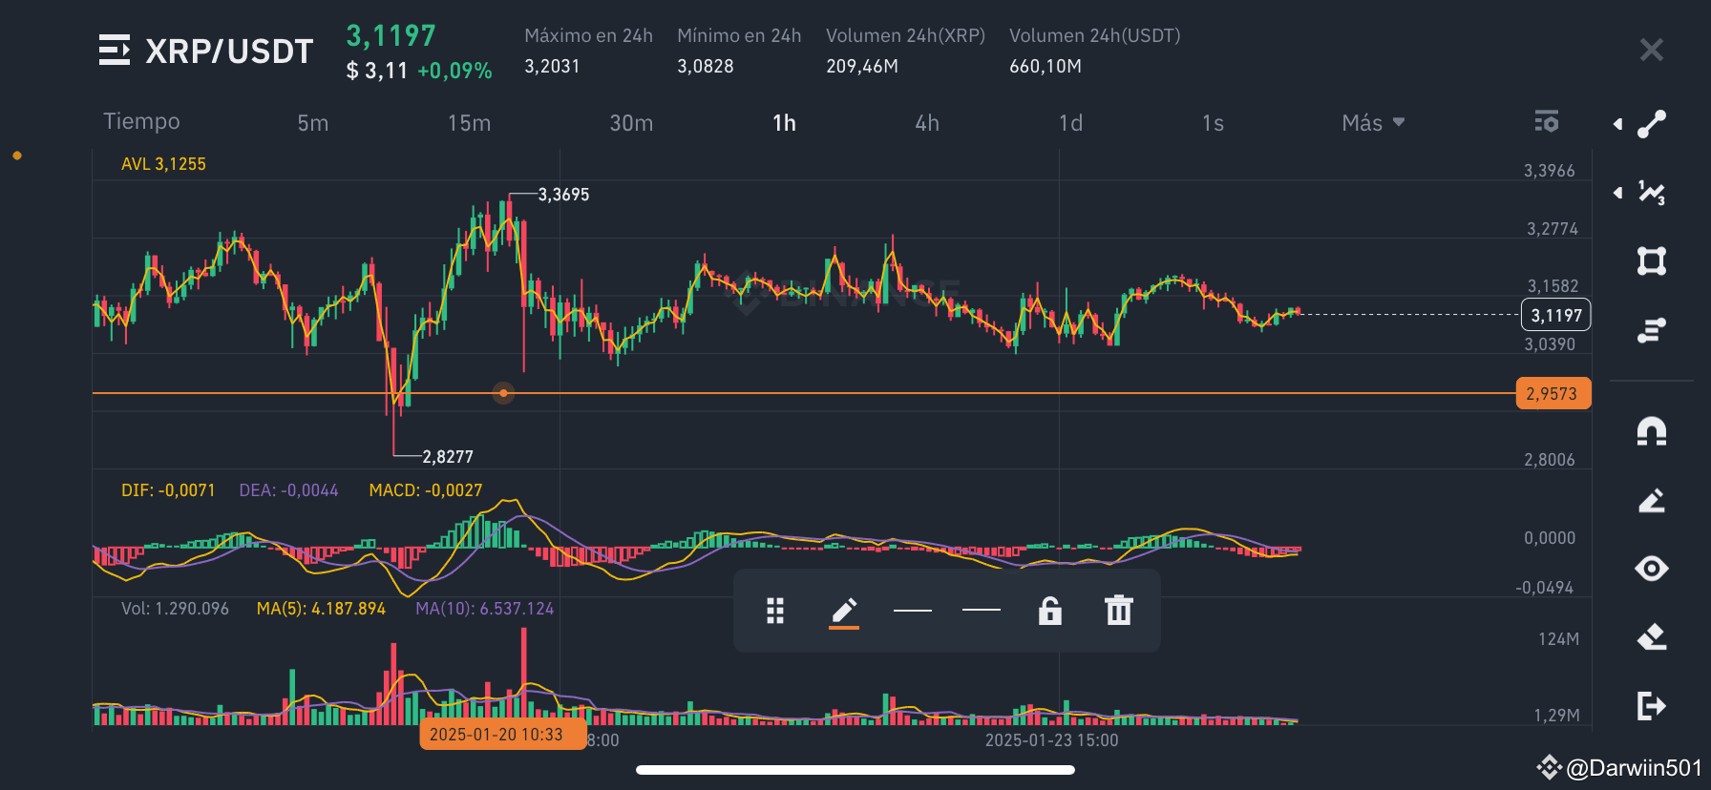This screenshot has width=1711, height=790.
Task: Click the AVL 3,1255 indicator label
Action: point(163,164)
